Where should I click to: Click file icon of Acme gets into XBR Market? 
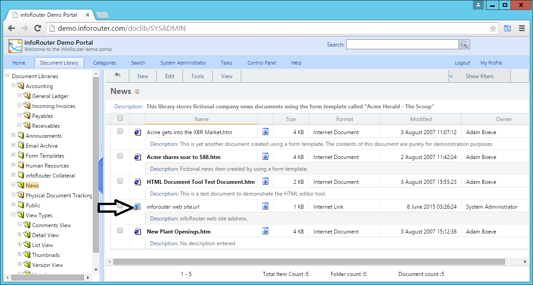pyautogui.click(x=138, y=132)
